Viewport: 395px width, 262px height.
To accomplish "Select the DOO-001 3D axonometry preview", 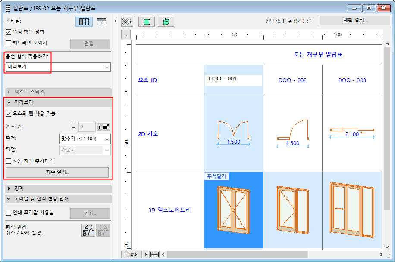I will tap(233, 210).
